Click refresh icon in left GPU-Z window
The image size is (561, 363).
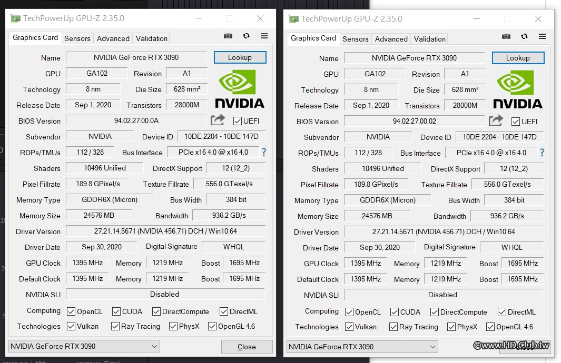click(x=246, y=36)
